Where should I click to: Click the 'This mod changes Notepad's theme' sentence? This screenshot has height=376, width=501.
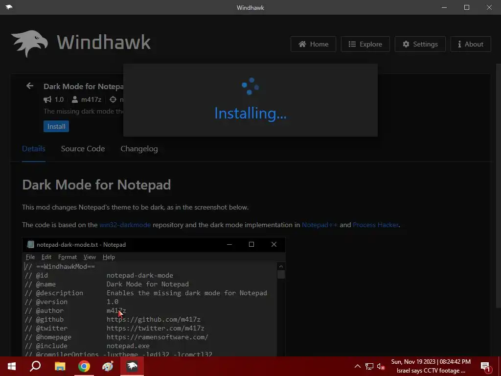click(x=135, y=207)
